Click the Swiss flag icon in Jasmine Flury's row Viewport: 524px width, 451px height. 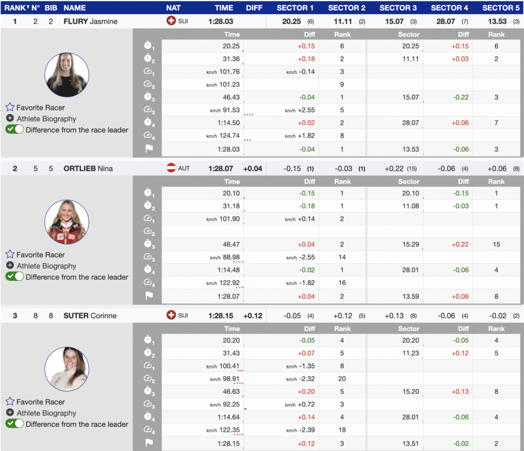(171, 21)
